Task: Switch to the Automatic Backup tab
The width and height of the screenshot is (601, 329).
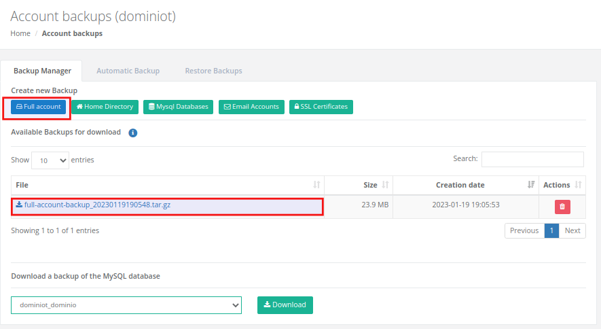Action: coord(128,71)
